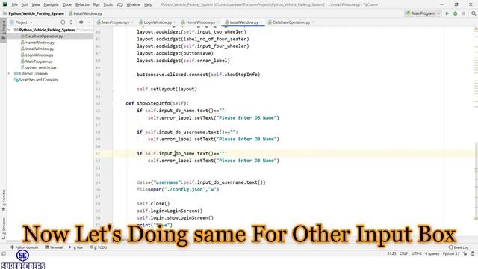
Task: Click the collapse all icon in Project panel
Action: coord(71,22)
